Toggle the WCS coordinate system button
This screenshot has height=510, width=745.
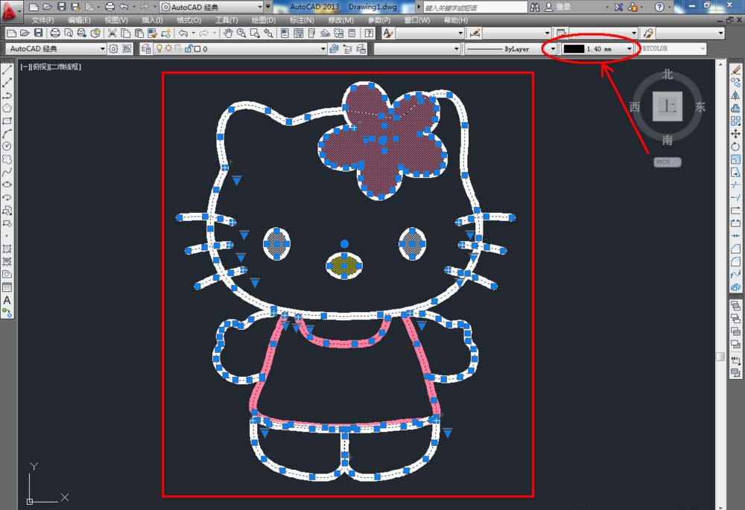tap(667, 162)
